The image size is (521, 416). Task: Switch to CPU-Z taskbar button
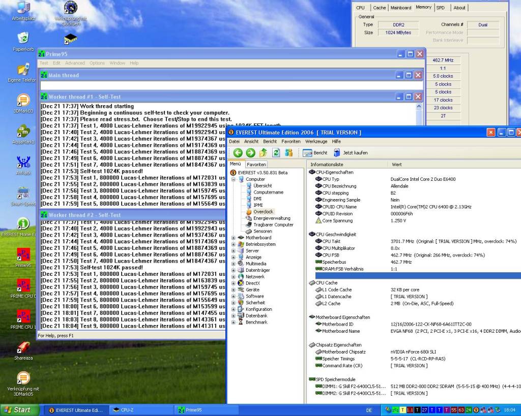click(141, 410)
